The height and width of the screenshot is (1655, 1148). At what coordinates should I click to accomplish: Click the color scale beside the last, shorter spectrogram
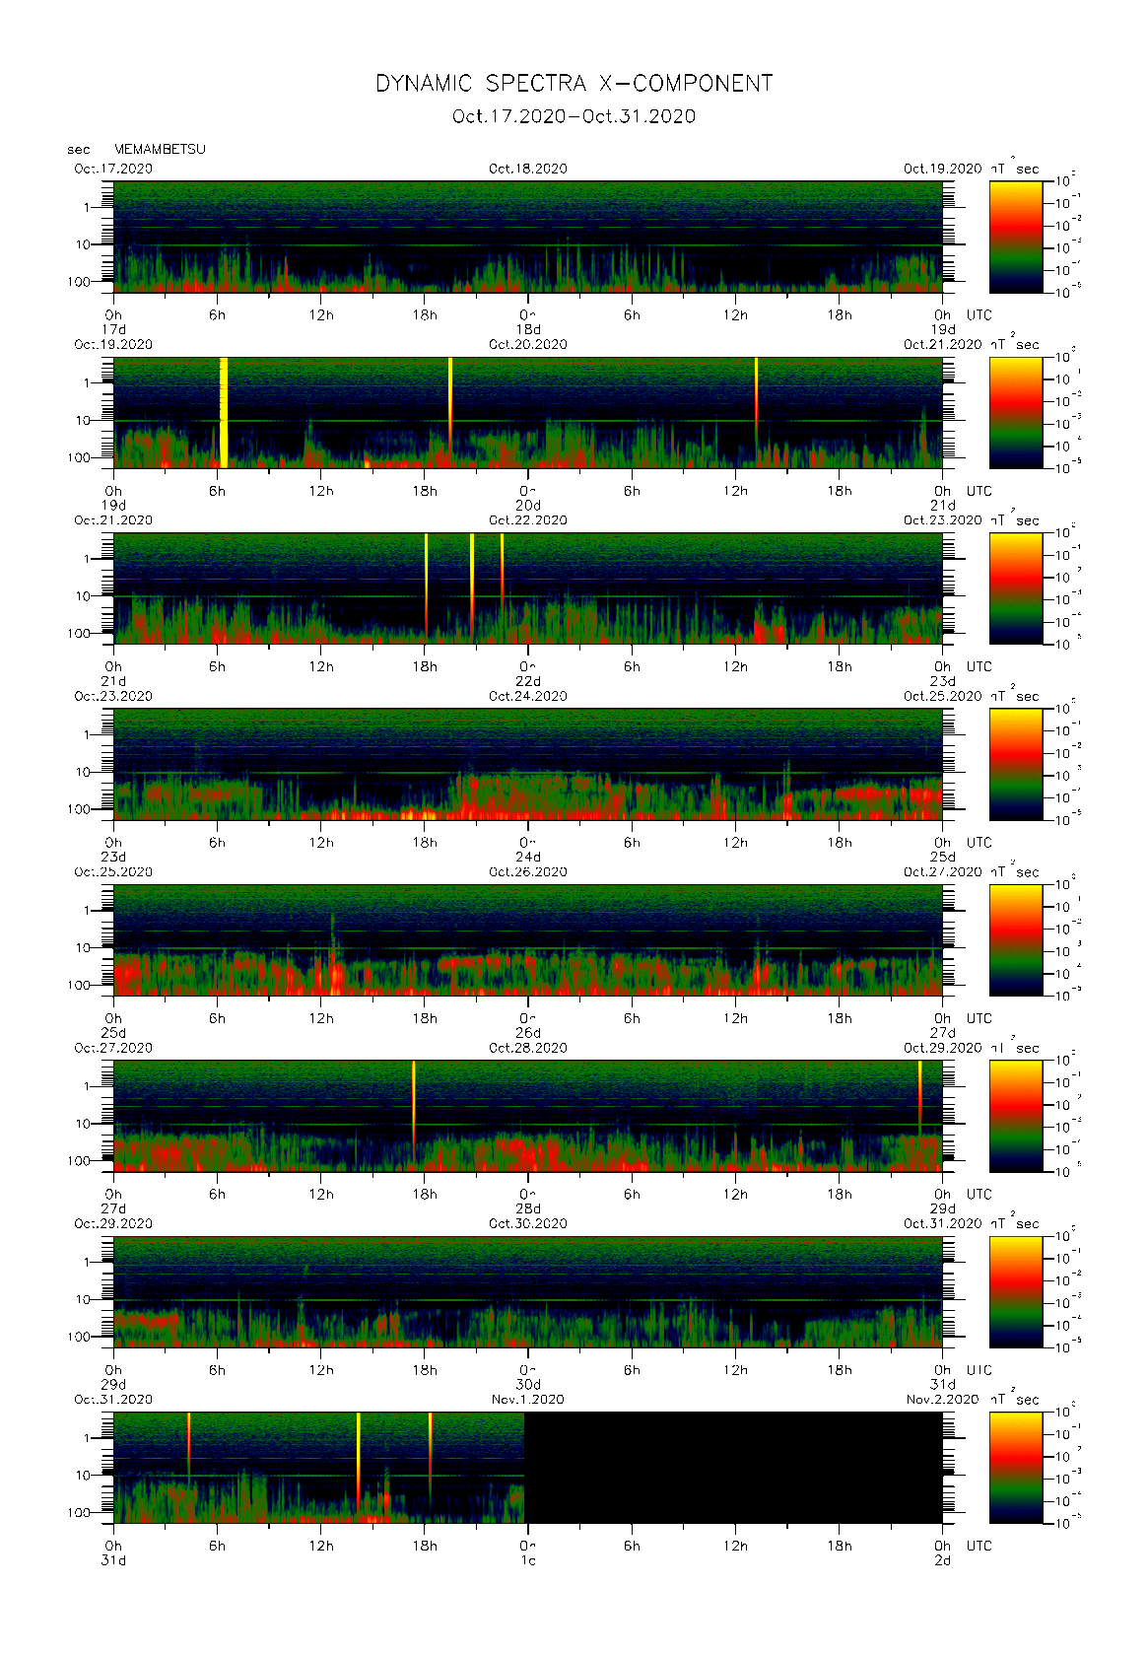tap(1015, 1467)
